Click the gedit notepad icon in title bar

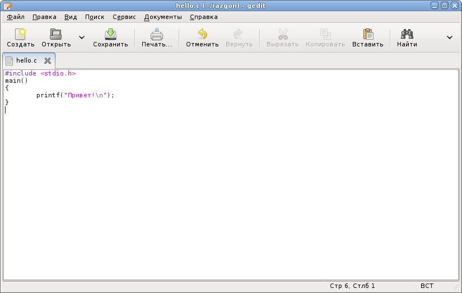coord(7,5)
